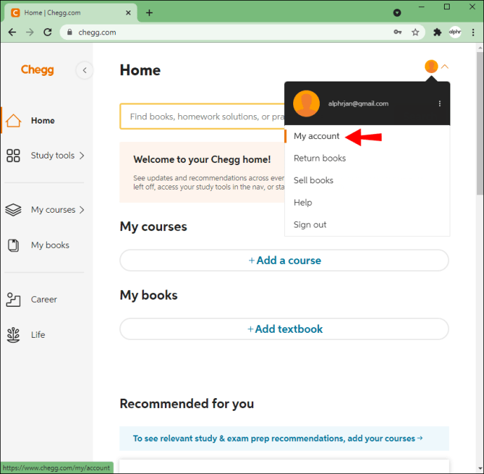The height and width of the screenshot is (474, 484).
Task: Expand Study tools chevron arrow
Action: coord(82,155)
